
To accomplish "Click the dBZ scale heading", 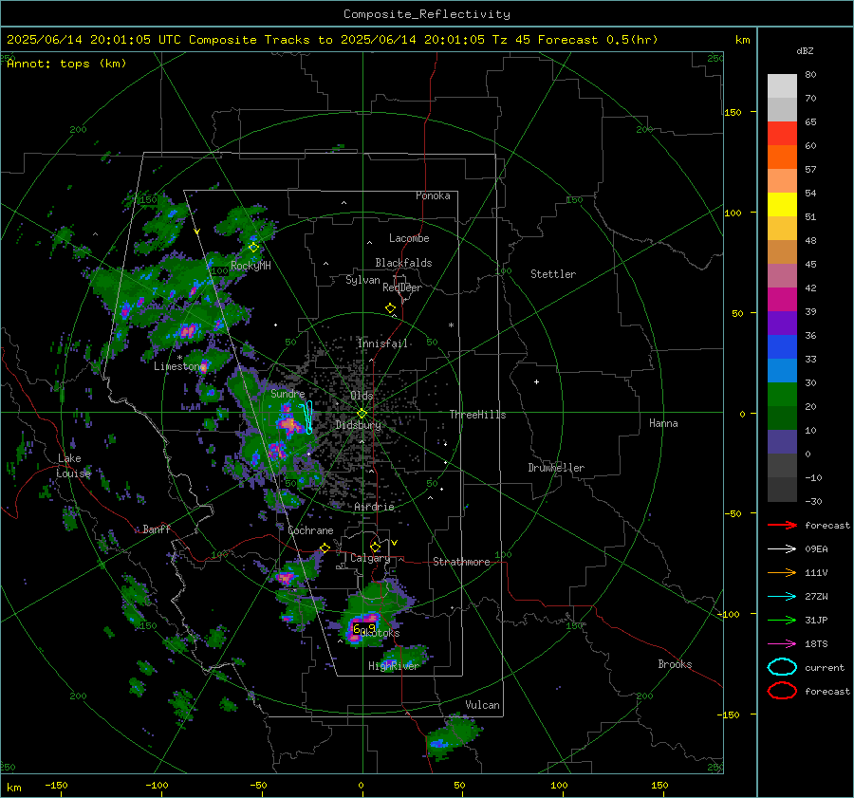I will tap(805, 51).
